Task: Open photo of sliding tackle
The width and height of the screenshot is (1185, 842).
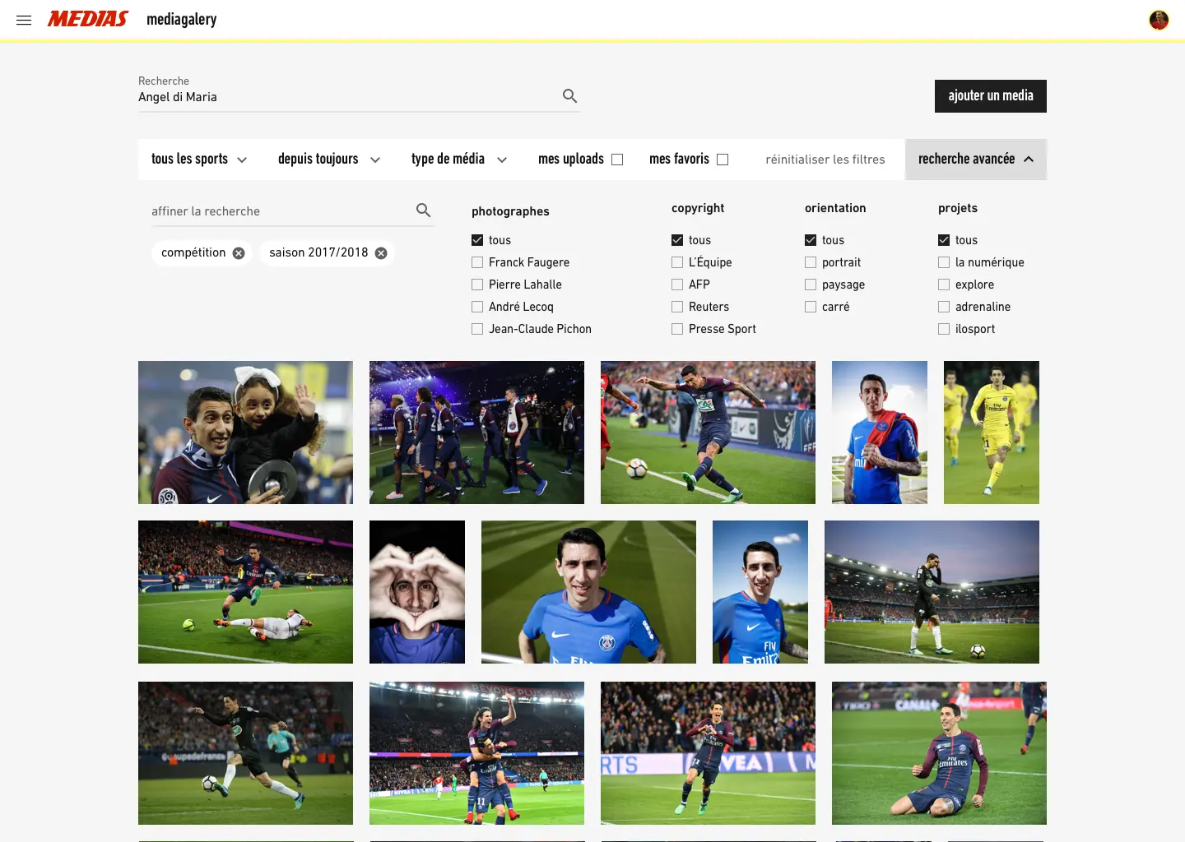Action: [245, 592]
